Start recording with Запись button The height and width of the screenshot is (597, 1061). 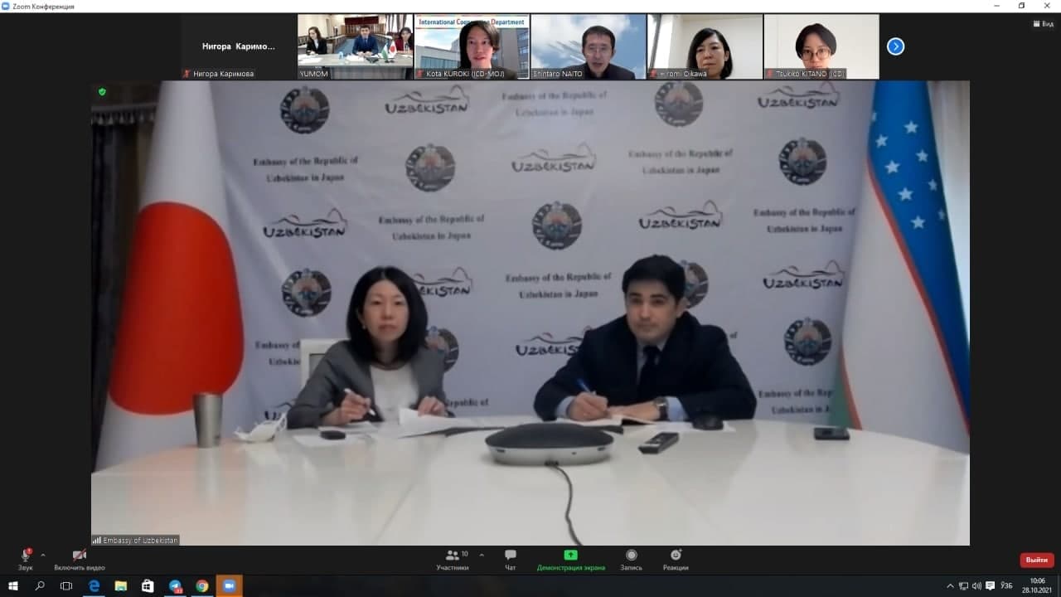click(x=632, y=560)
